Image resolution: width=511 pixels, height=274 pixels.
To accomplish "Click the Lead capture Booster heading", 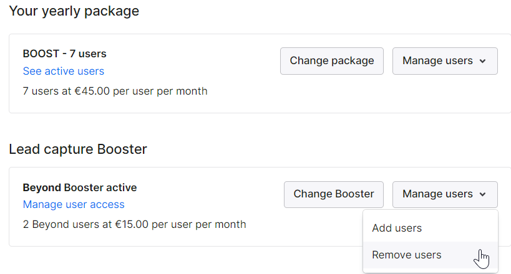I will [78, 149].
